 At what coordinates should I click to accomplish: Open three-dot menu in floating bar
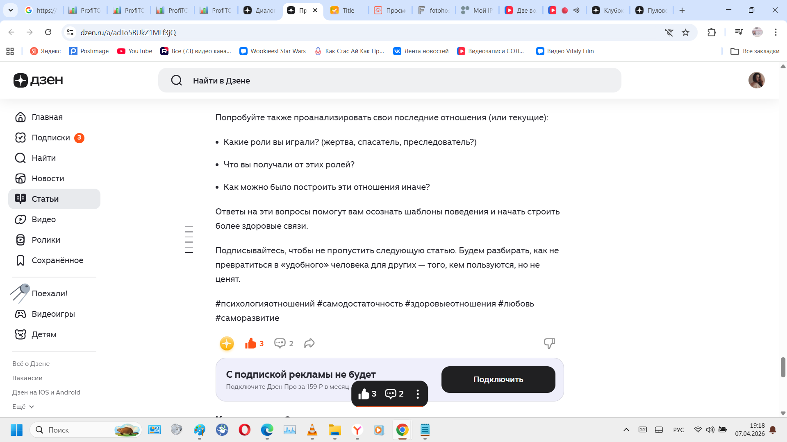click(418, 394)
